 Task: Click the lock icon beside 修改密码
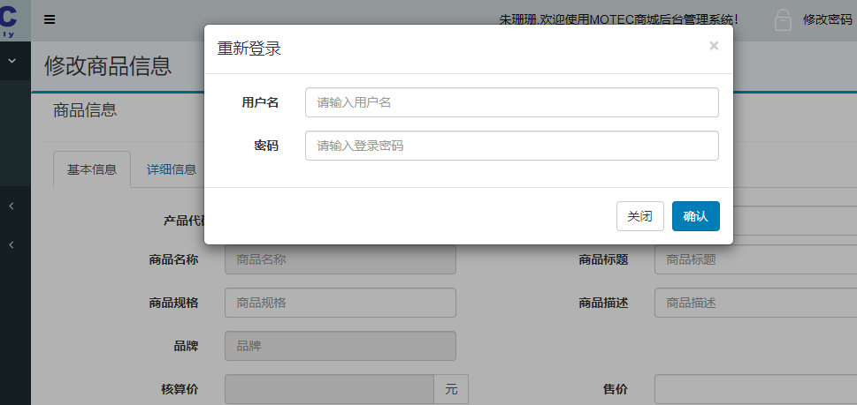coord(783,20)
